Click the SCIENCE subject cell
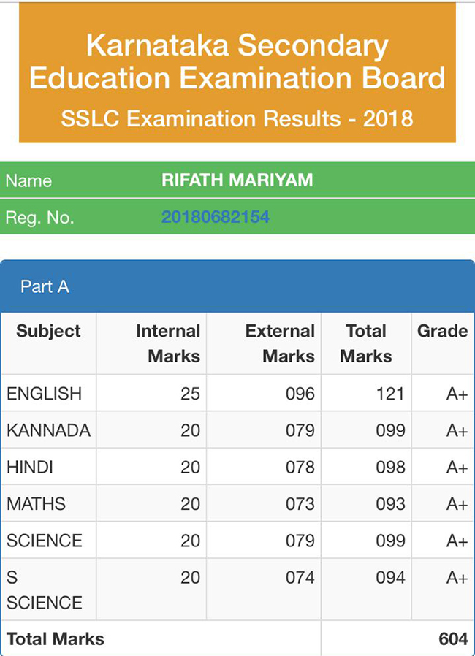Screen dimensions: 475x656 click(44, 541)
